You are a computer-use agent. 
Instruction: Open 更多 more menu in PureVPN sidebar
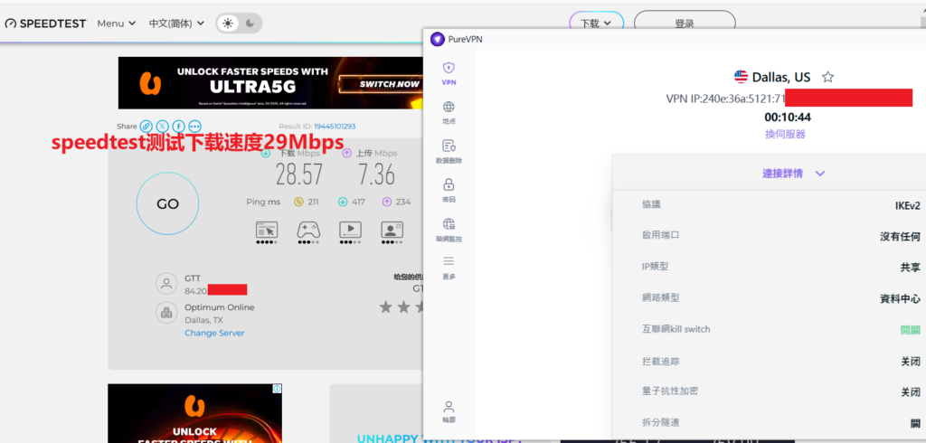(x=449, y=269)
